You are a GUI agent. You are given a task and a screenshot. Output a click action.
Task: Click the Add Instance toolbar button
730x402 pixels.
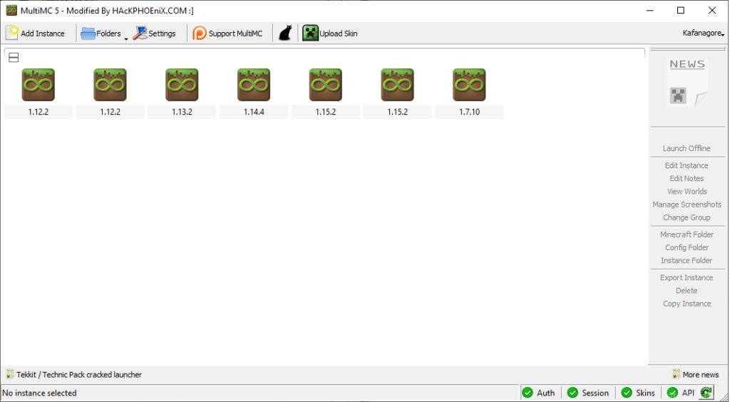tap(36, 33)
